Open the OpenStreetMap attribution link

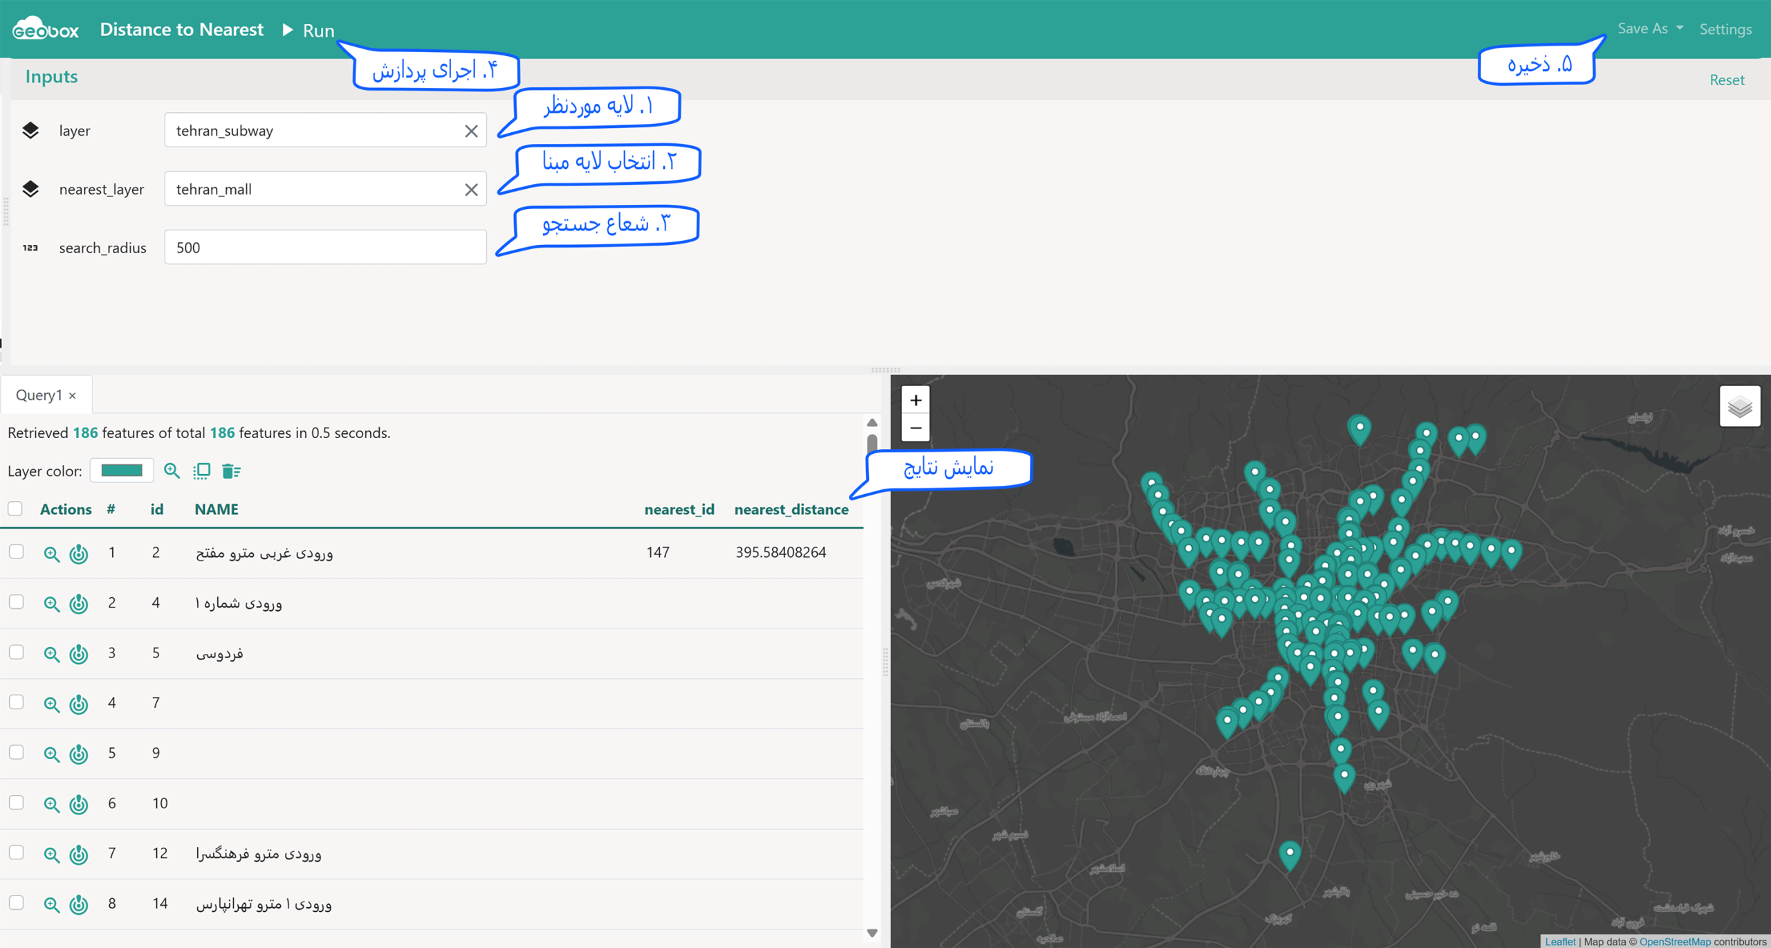(x=1674, y=941)
